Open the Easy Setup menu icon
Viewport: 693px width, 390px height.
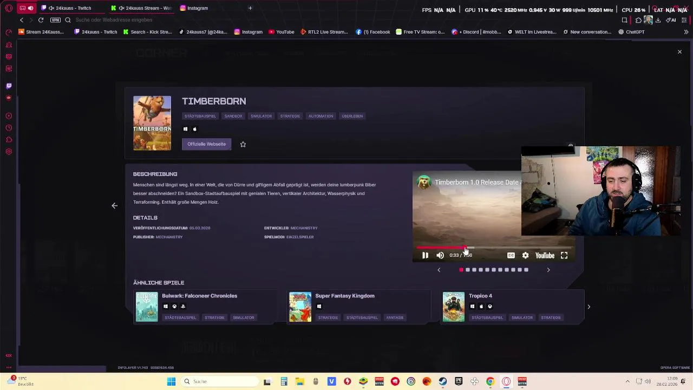coord(684,20)
